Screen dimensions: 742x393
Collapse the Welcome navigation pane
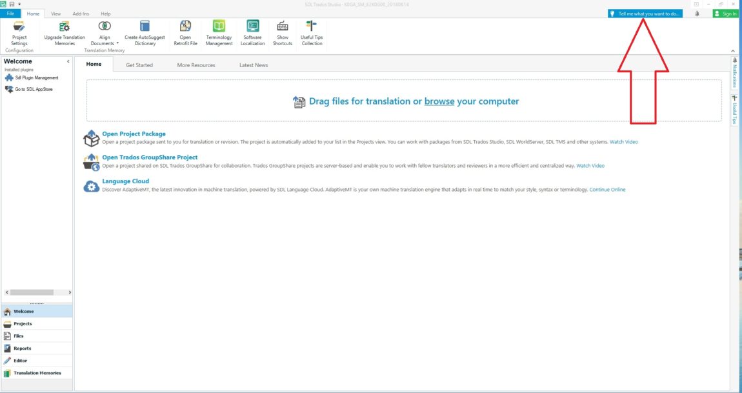(x=68, y=61)
